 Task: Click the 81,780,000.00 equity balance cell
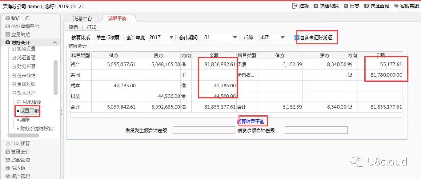point(380,75)
